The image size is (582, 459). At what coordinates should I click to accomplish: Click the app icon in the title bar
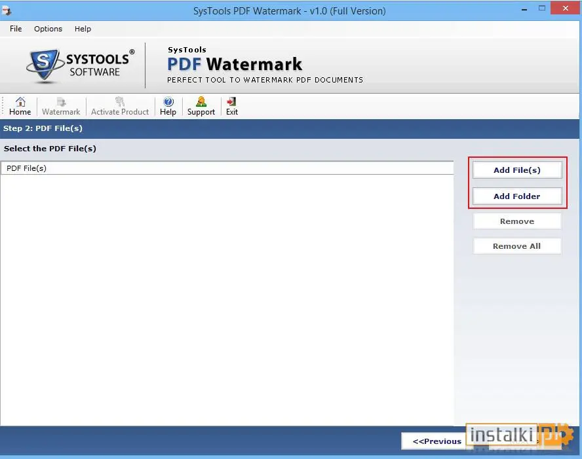click(7, 11)
